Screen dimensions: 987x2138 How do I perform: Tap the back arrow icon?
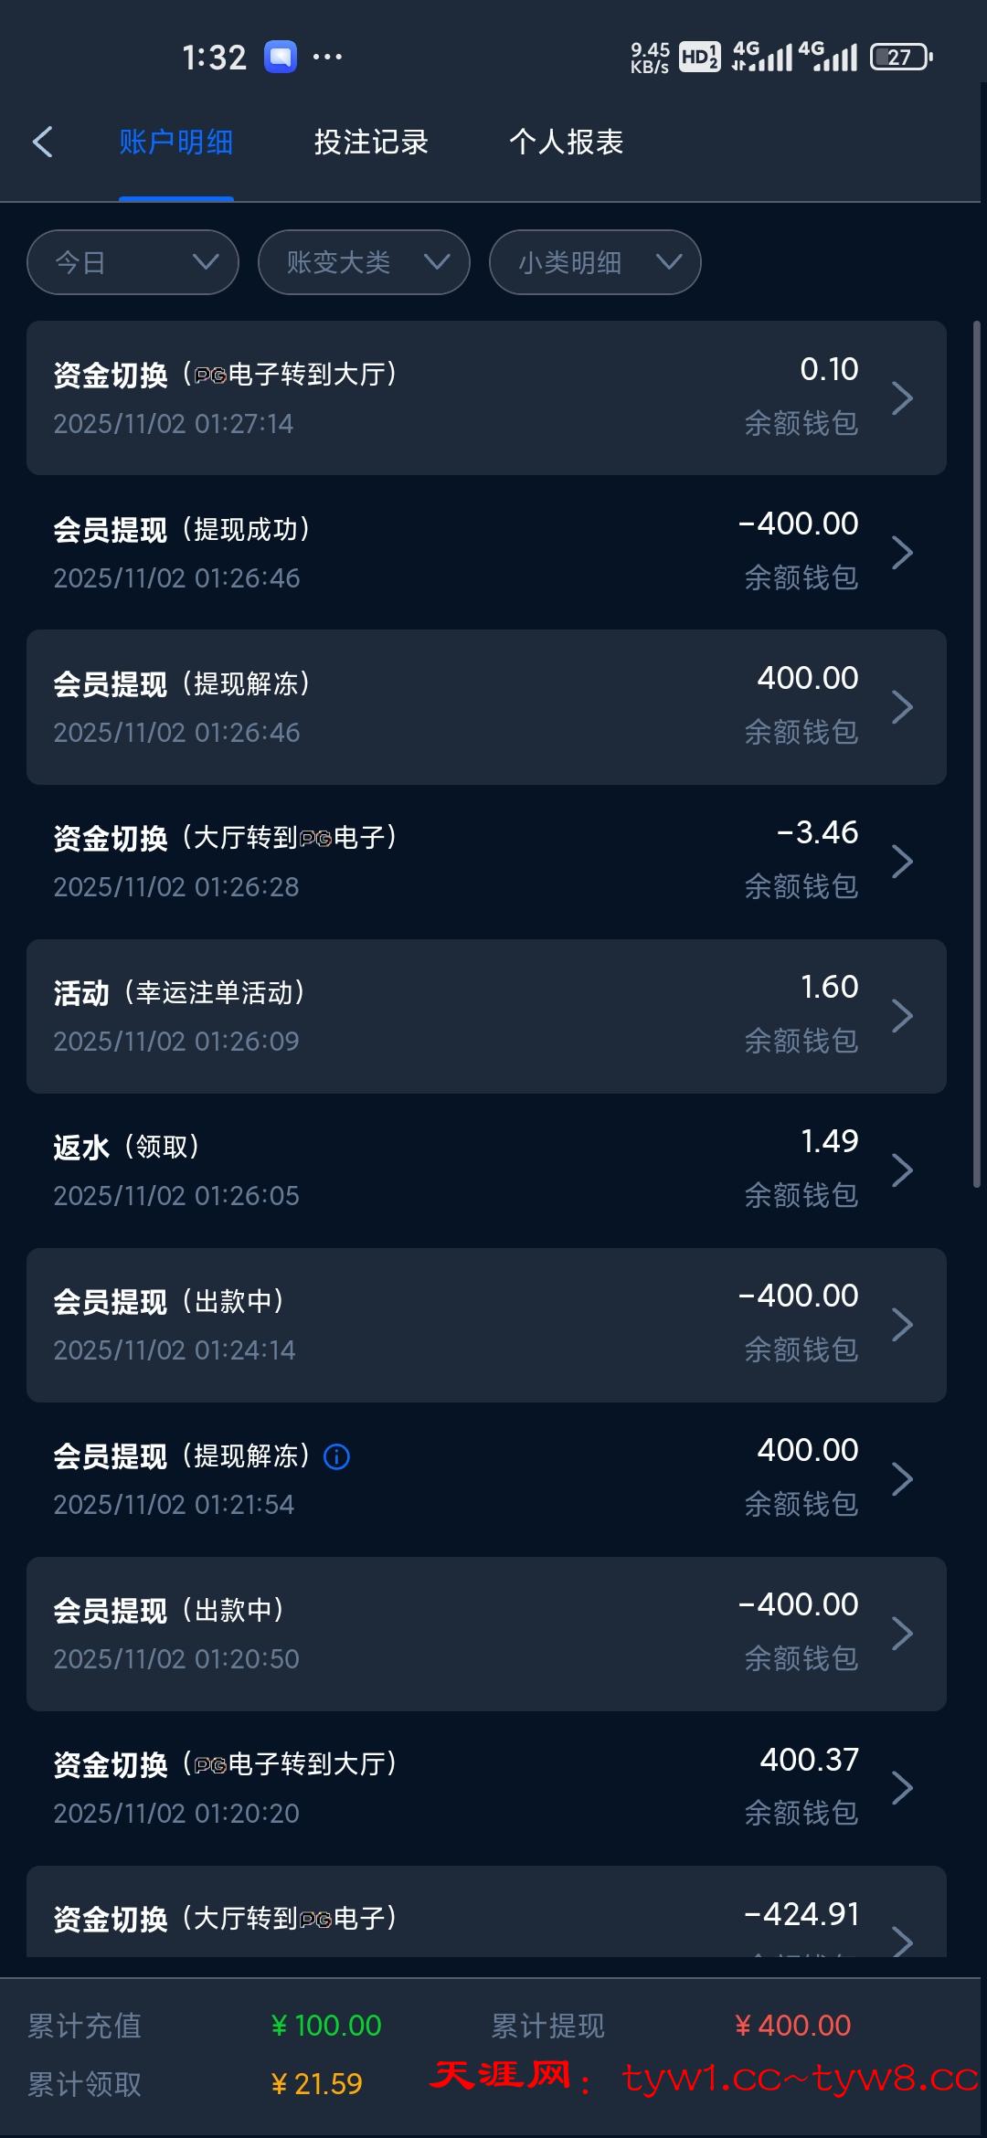43,142
